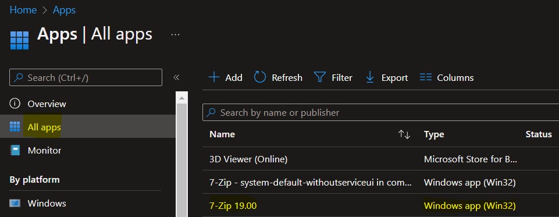Open 7-Zip system-default-withoutserviceui app
The image size is (559, 217).
point(311,183)
